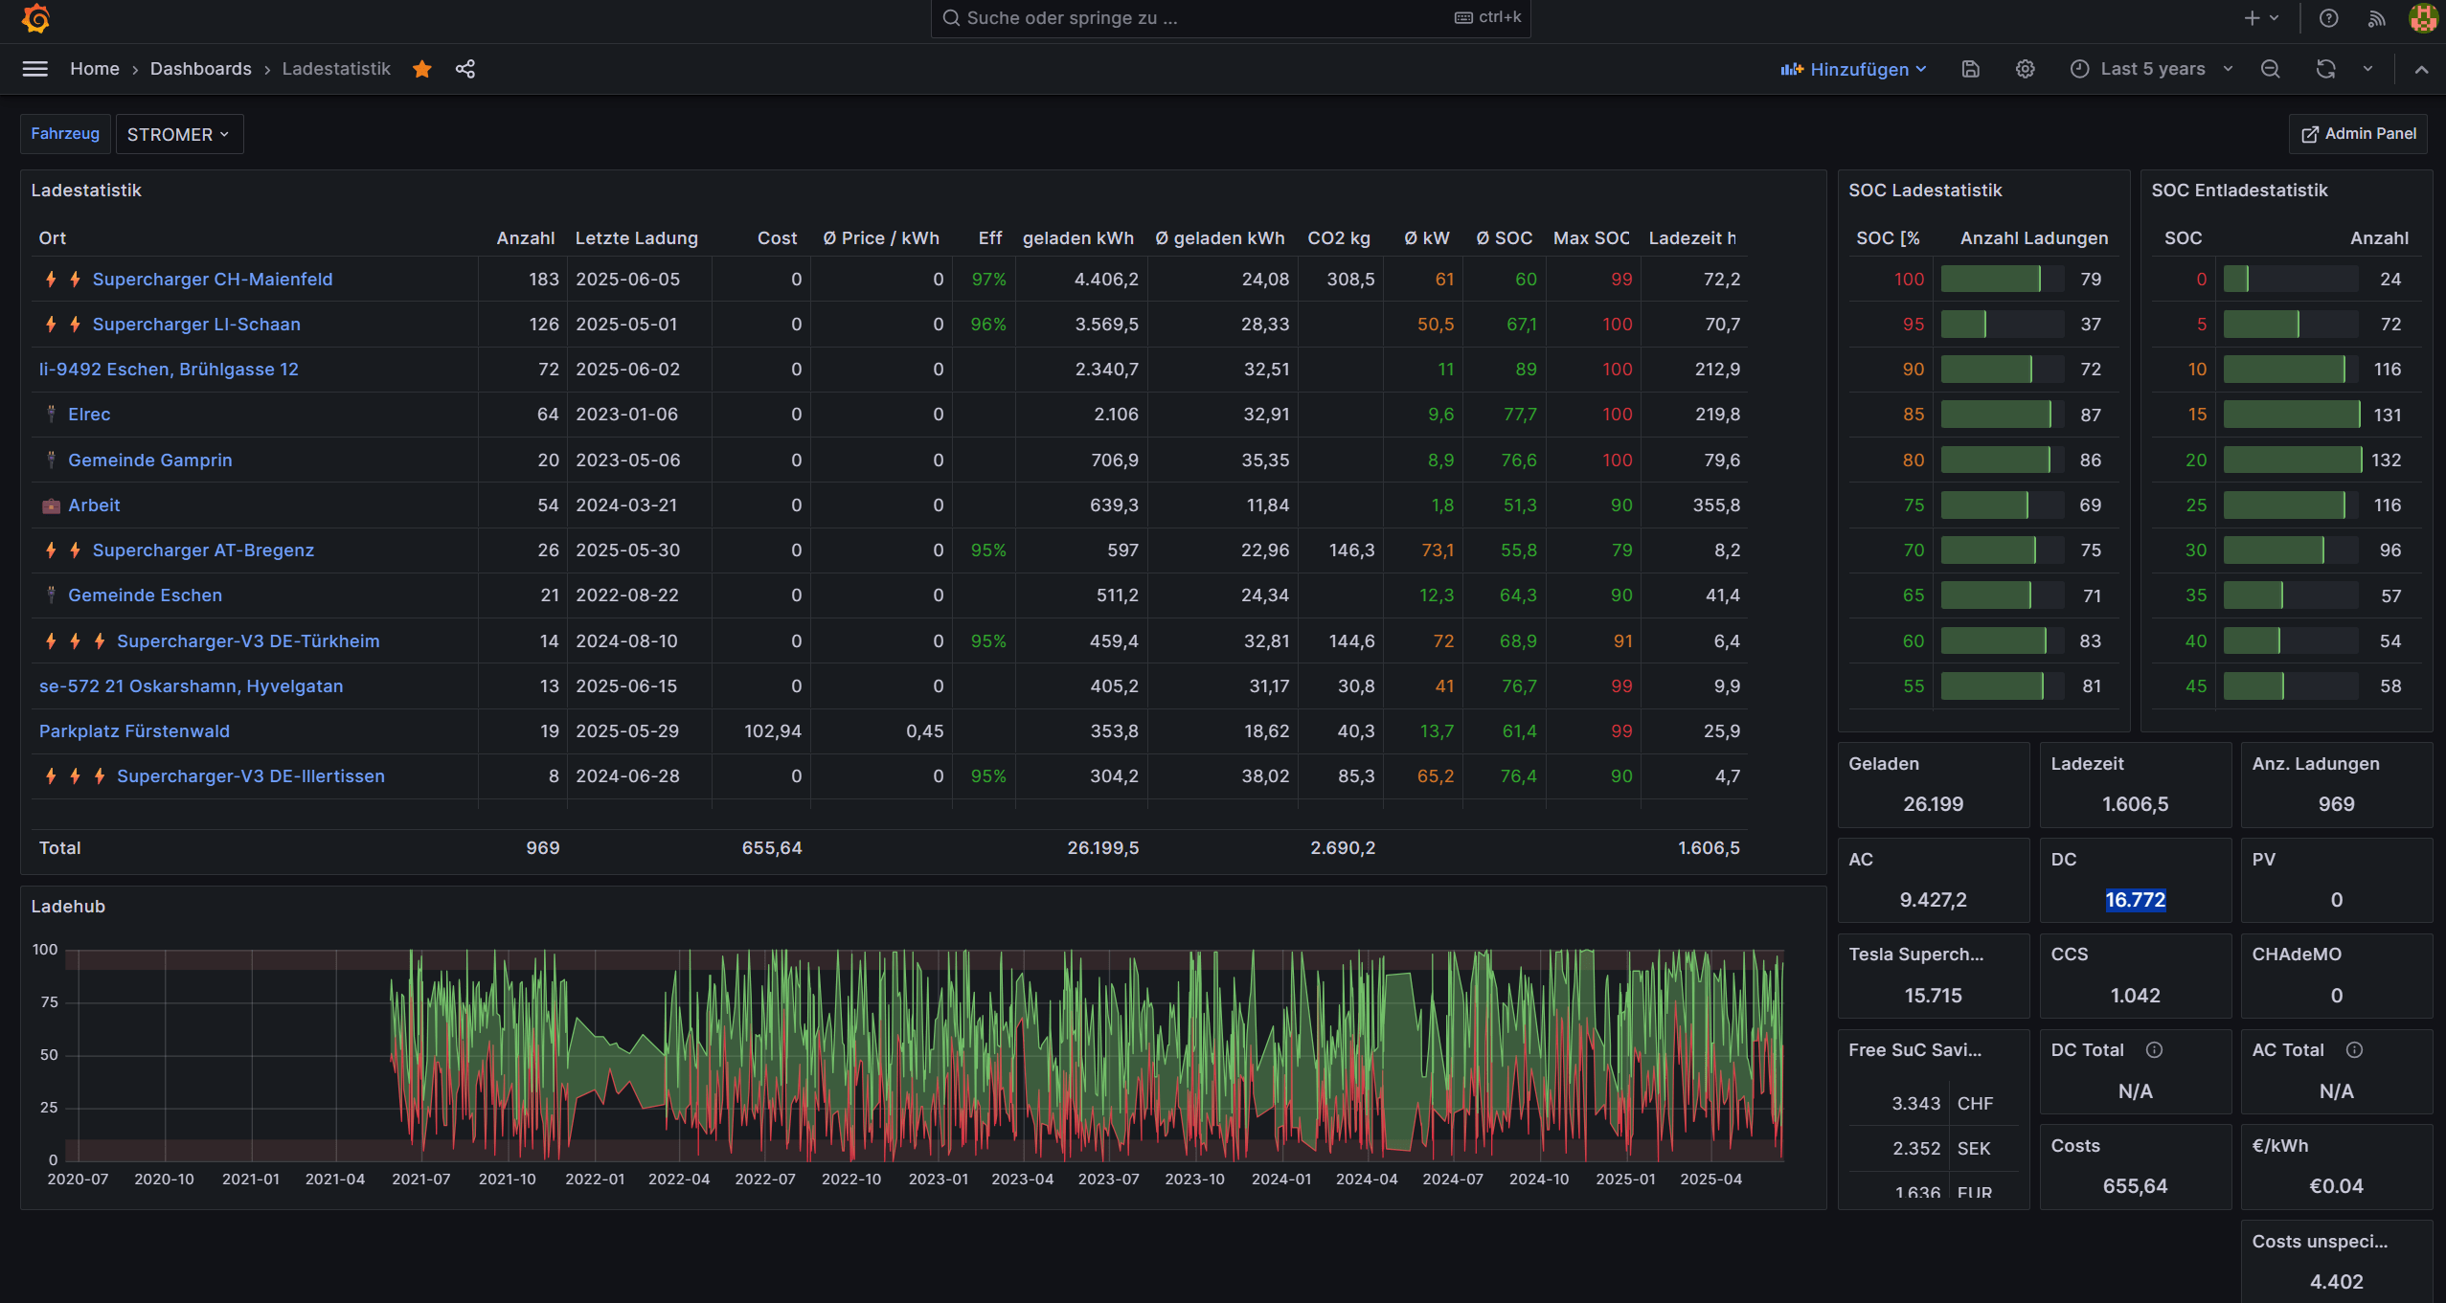Refresh the dashboard

pos(2325,69)
